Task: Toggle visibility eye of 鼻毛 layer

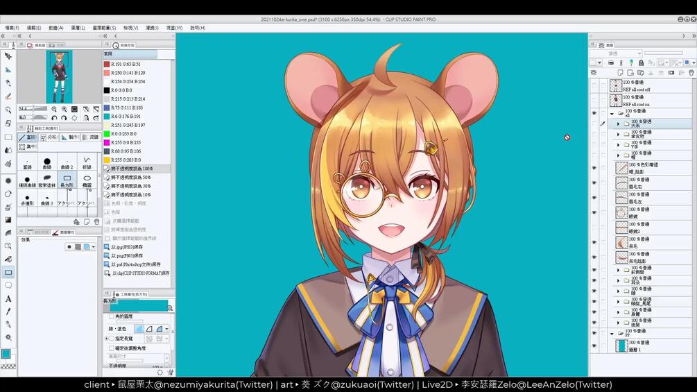Action: tap(594, 242)
